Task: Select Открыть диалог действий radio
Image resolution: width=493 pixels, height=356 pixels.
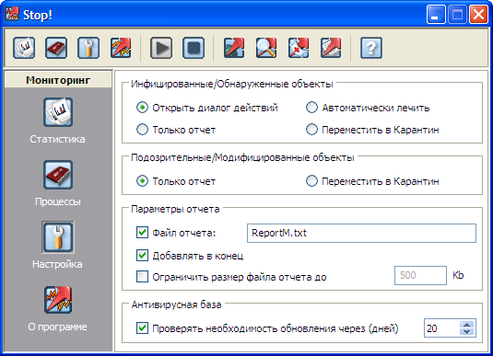Action: pos(207,108)
